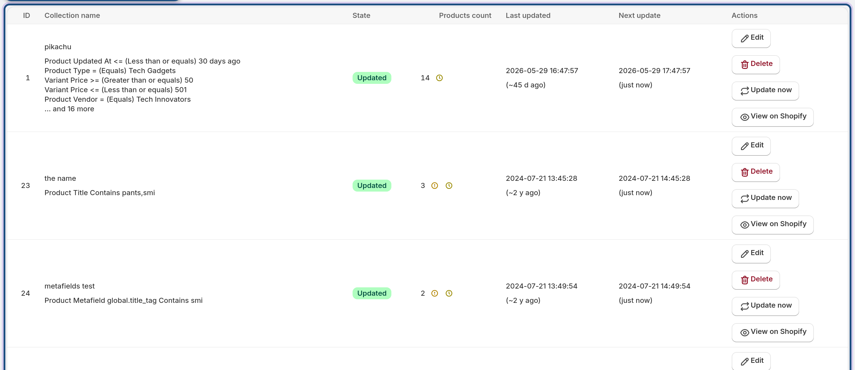Screen dimensions: 855x370
Task: Delete the collection called 'the name'
Action: tap(756, 172)
